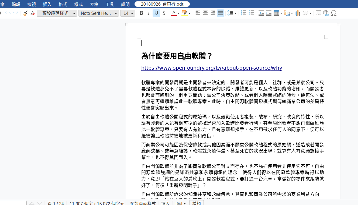Click the clone formatting paintbrush icon
This screenshot has height=205, width=358.
pyautogui.click(x=25, y=13)
